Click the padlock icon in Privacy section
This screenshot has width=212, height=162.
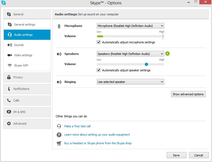9,77
